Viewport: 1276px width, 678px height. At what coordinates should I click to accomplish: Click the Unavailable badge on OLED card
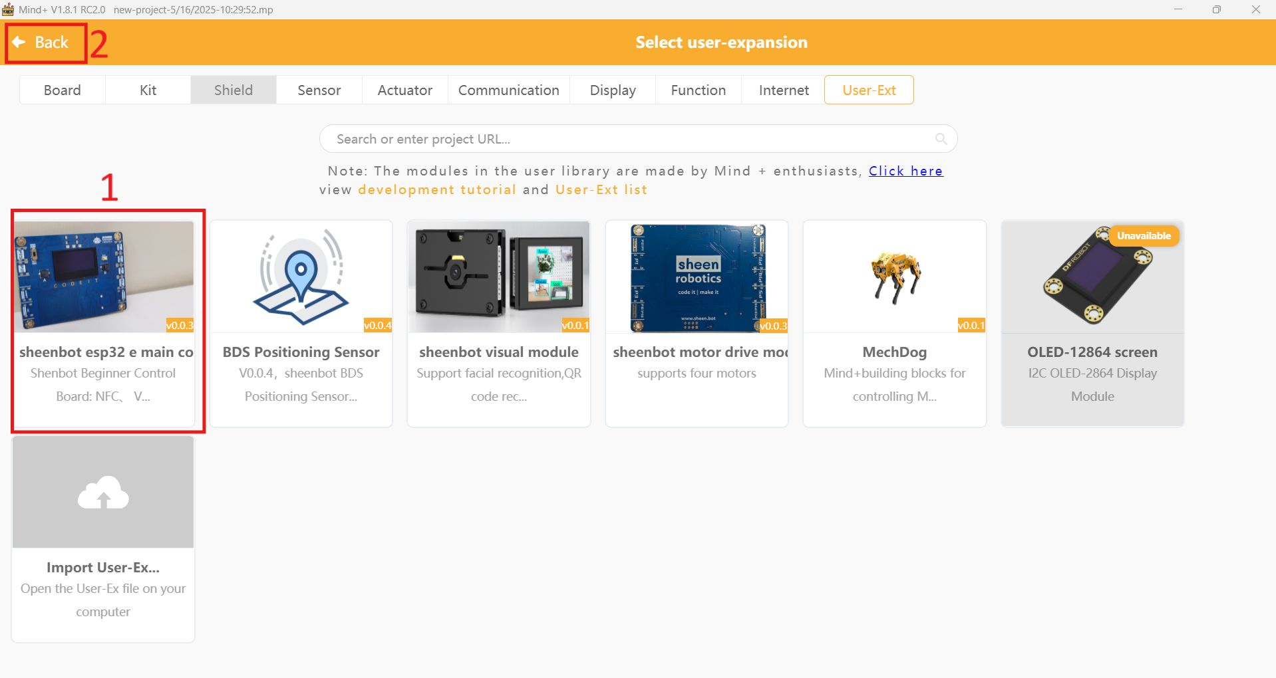1144,236
